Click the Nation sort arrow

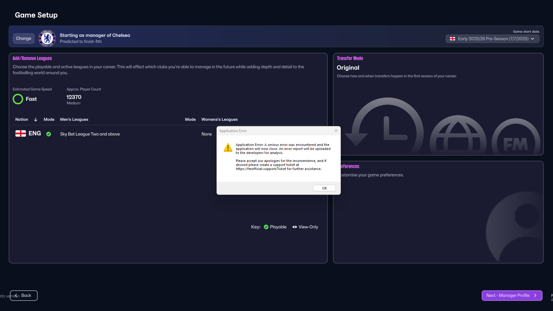(35, 119)
